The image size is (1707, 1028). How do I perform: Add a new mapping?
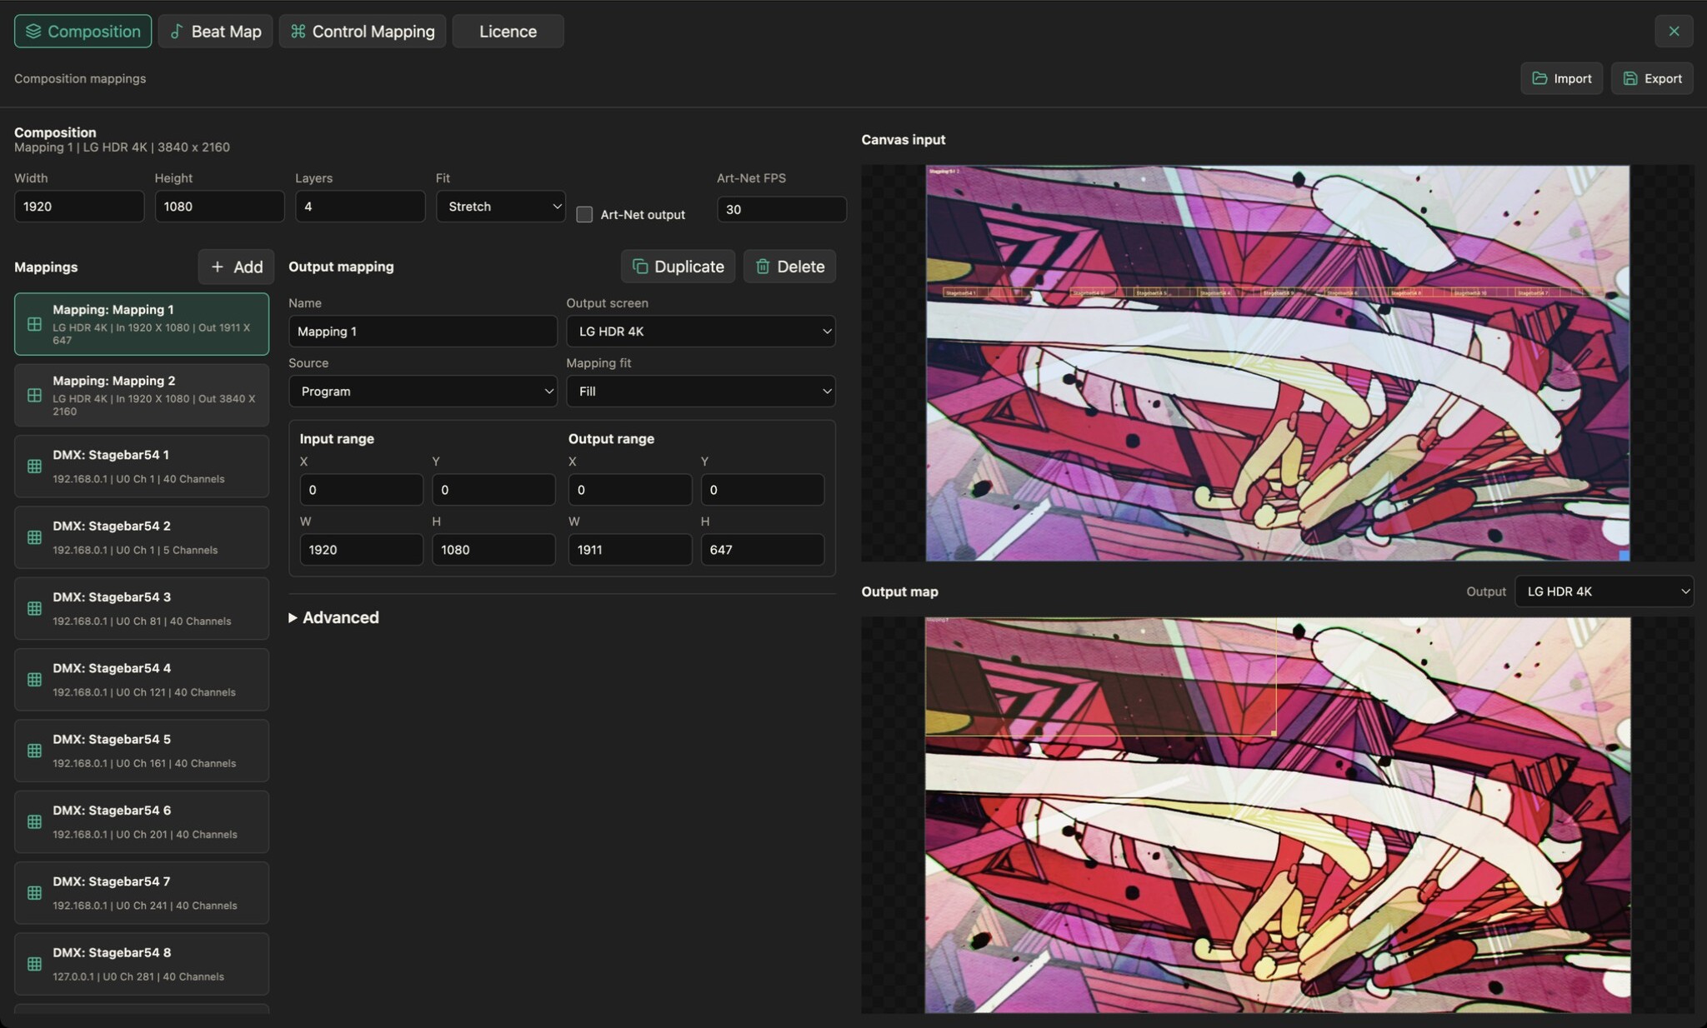tap(236, 267)
